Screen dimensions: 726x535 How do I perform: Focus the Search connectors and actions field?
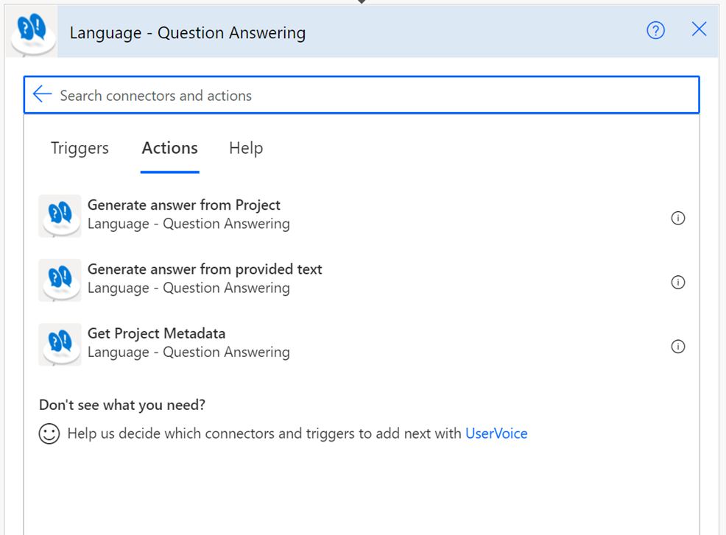coord(362,95)
